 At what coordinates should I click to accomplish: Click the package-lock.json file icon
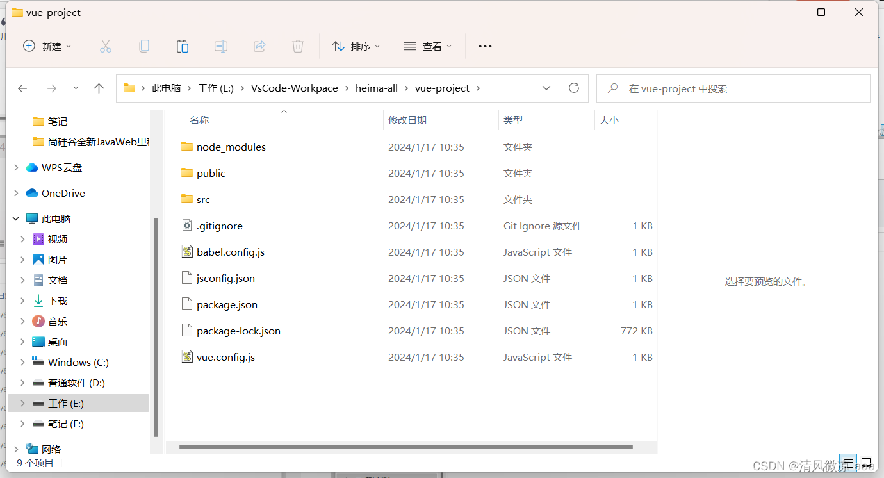187,331
